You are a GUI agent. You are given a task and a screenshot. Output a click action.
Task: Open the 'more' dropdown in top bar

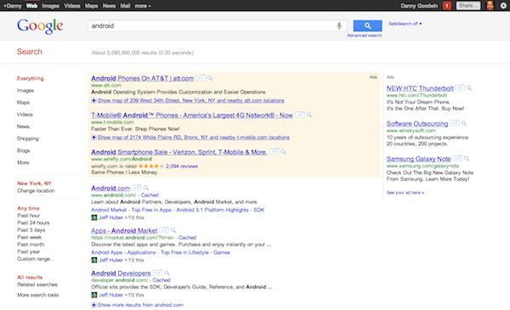(143, 6)
